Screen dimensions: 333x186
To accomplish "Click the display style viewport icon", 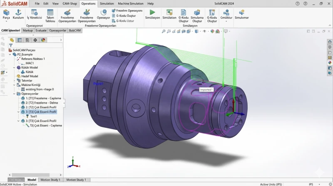I will click(x=196, y=32).
